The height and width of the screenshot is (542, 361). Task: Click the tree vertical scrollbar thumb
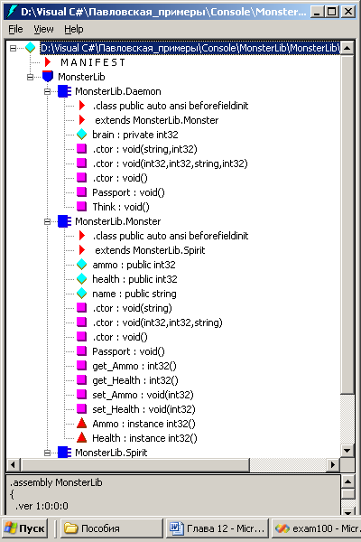tap(347, 224)
